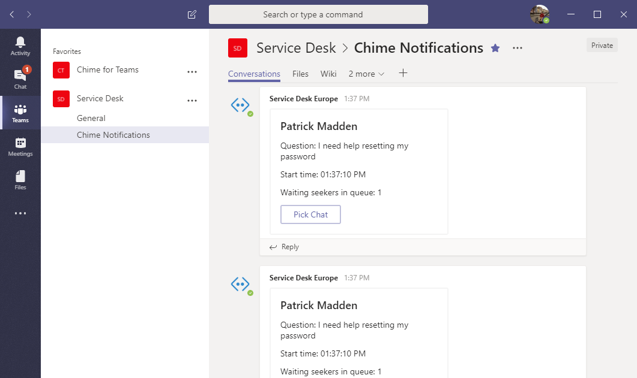Switch to the Conversations tab
This screenshot has width=637, height=378.
tap(254, 74)
